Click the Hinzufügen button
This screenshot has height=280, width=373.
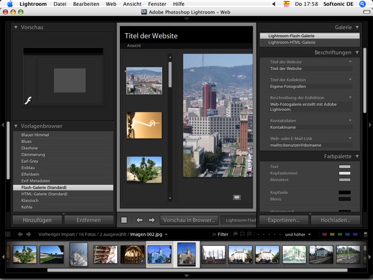coord(37,220)
